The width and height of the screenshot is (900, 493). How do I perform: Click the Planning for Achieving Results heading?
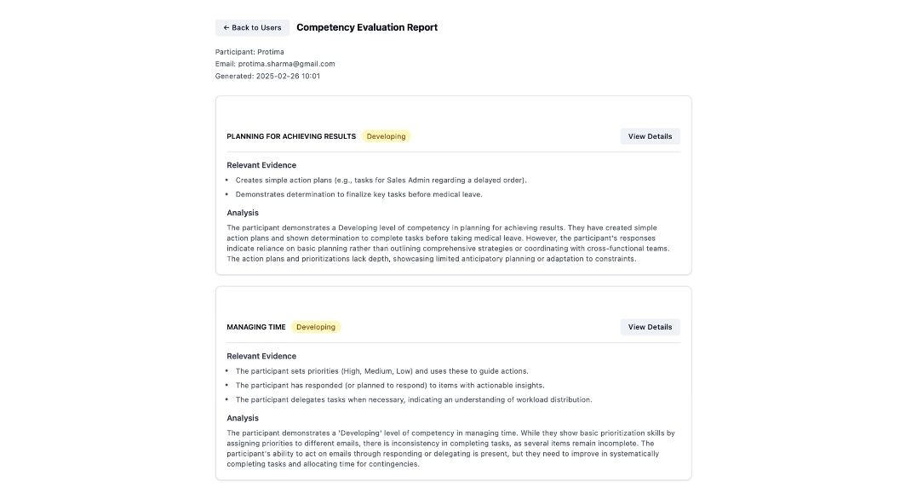pos(291,136)
